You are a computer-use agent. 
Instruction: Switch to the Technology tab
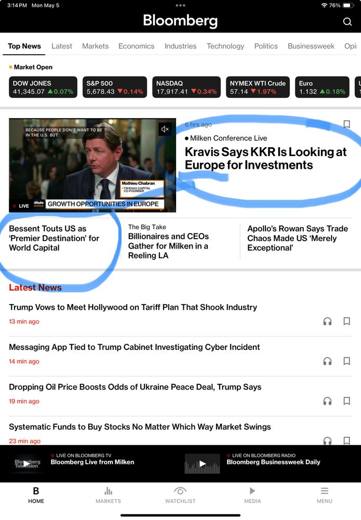tap(225, 46)
